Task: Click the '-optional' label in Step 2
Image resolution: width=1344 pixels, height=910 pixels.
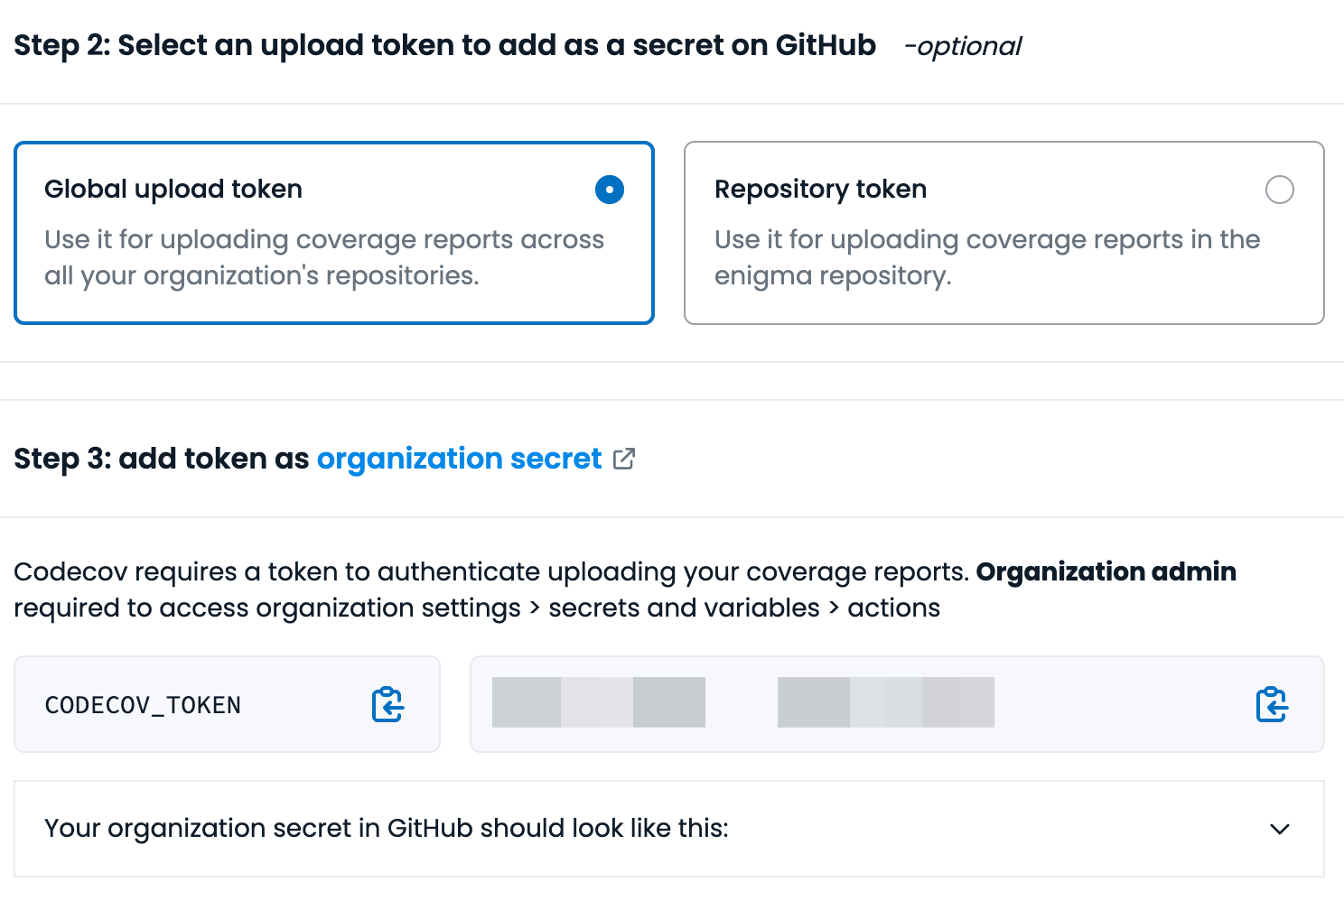Action: [963, 46]
